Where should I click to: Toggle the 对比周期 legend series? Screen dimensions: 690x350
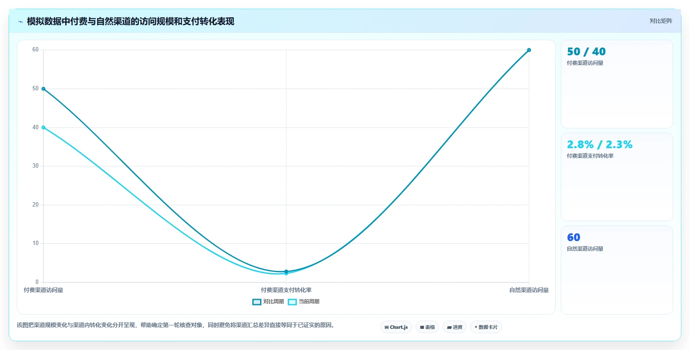[268, 302]
